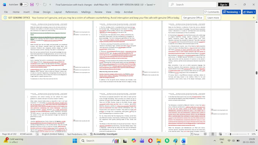
Task: Open the Acrobat tab
Action: click(x=128, y=12)
